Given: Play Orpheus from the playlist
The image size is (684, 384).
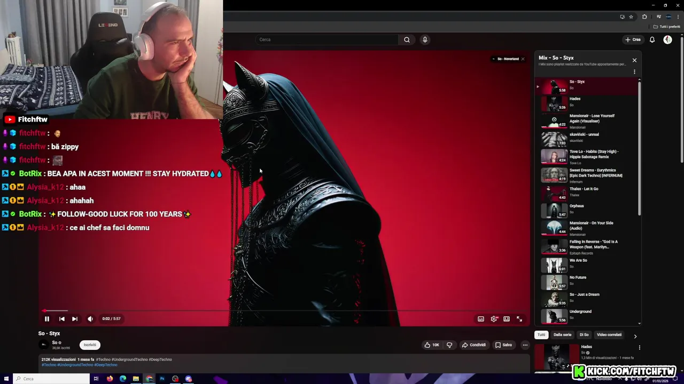Looking at the screenshot, I should click(588, 210).
